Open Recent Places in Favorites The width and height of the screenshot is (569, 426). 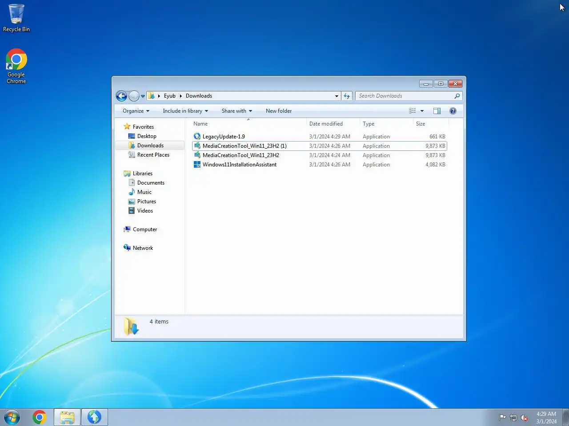[x=153, y=155]
